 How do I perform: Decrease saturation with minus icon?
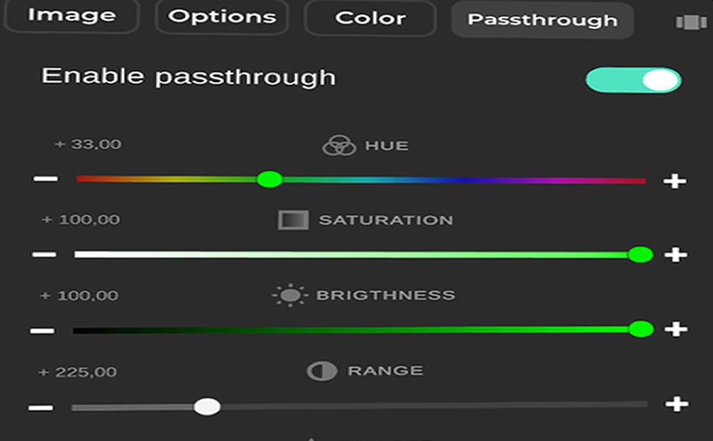point(44,254)
